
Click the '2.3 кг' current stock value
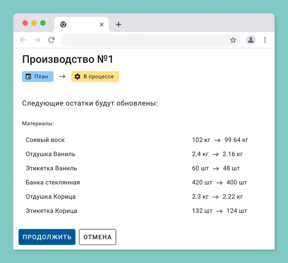click(x=200, y=196)
